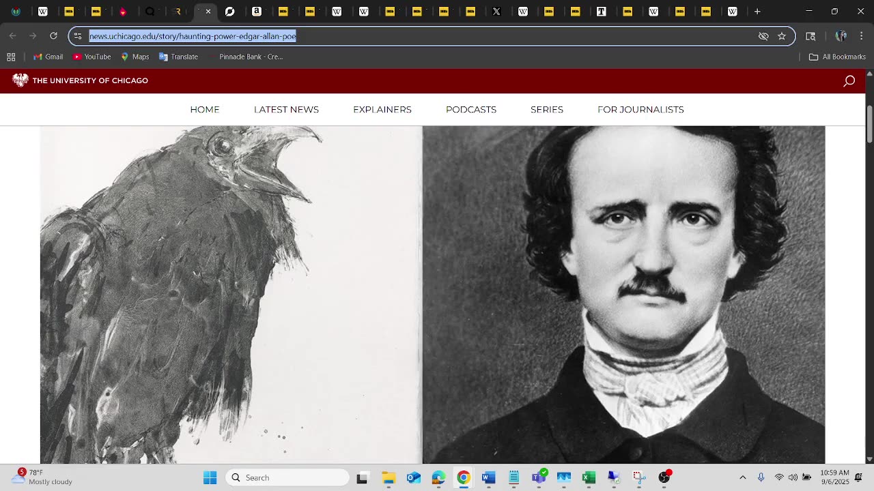
Task: Open Notepad from the taskbar
Action: click(513, 477)
